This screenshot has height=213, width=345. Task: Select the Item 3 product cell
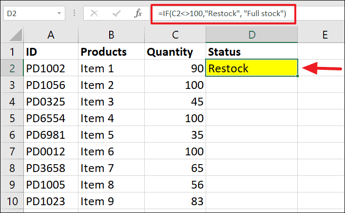pos(111,102)
